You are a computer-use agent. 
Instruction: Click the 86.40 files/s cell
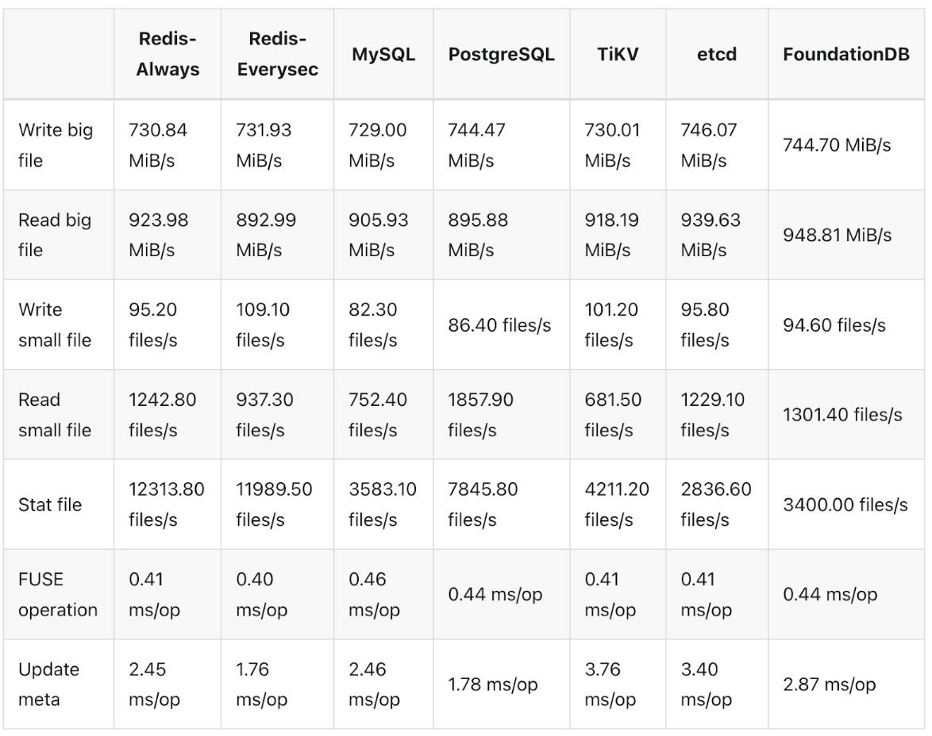[x=499, y=324]
